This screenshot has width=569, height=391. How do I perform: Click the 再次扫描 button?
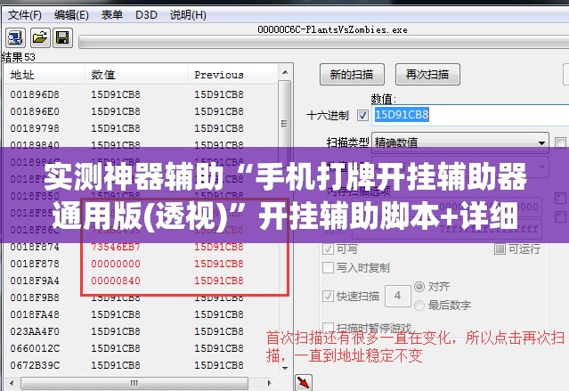[x=427, y=75]
